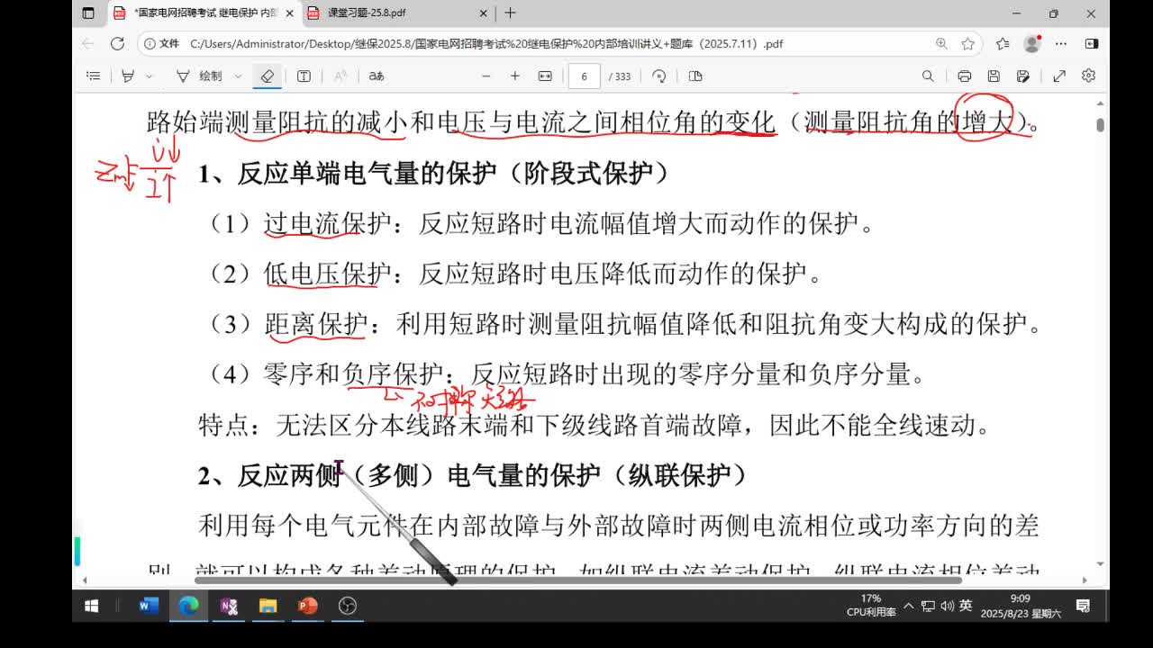Expand the Draw (绘制) options dropdown
This screenshot has height=648, width=1153.
tap(238, 76)
